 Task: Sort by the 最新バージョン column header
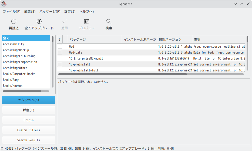(174, 40)
